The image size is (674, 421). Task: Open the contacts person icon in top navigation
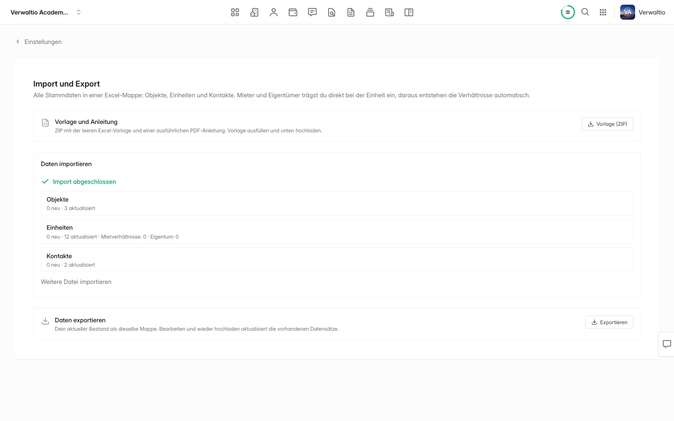click(x=274, y=13)
